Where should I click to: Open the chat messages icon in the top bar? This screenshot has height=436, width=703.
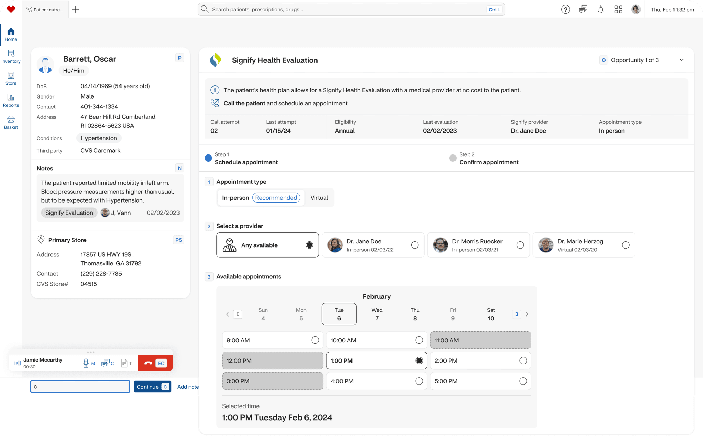pyautogui.click(x=583, y=10)
